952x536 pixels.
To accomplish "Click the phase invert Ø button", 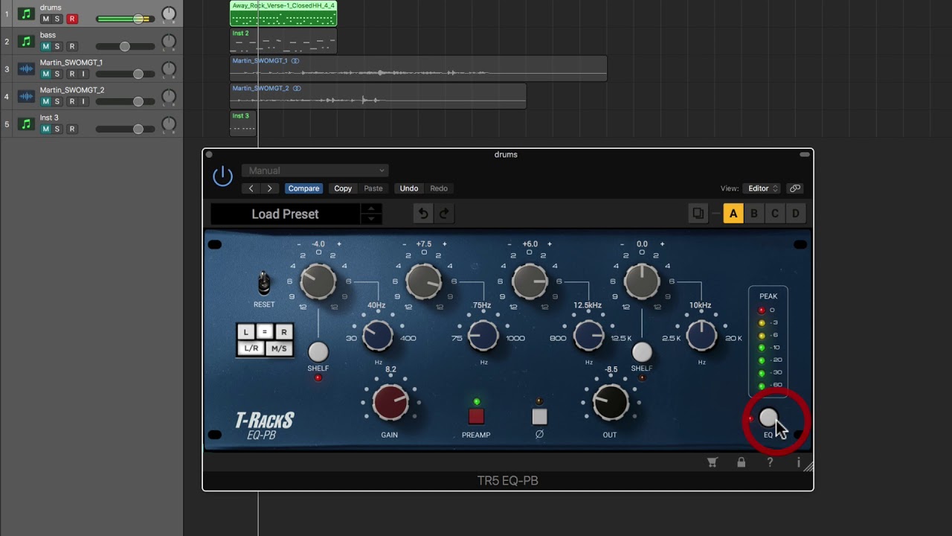I will pos(539,416).
